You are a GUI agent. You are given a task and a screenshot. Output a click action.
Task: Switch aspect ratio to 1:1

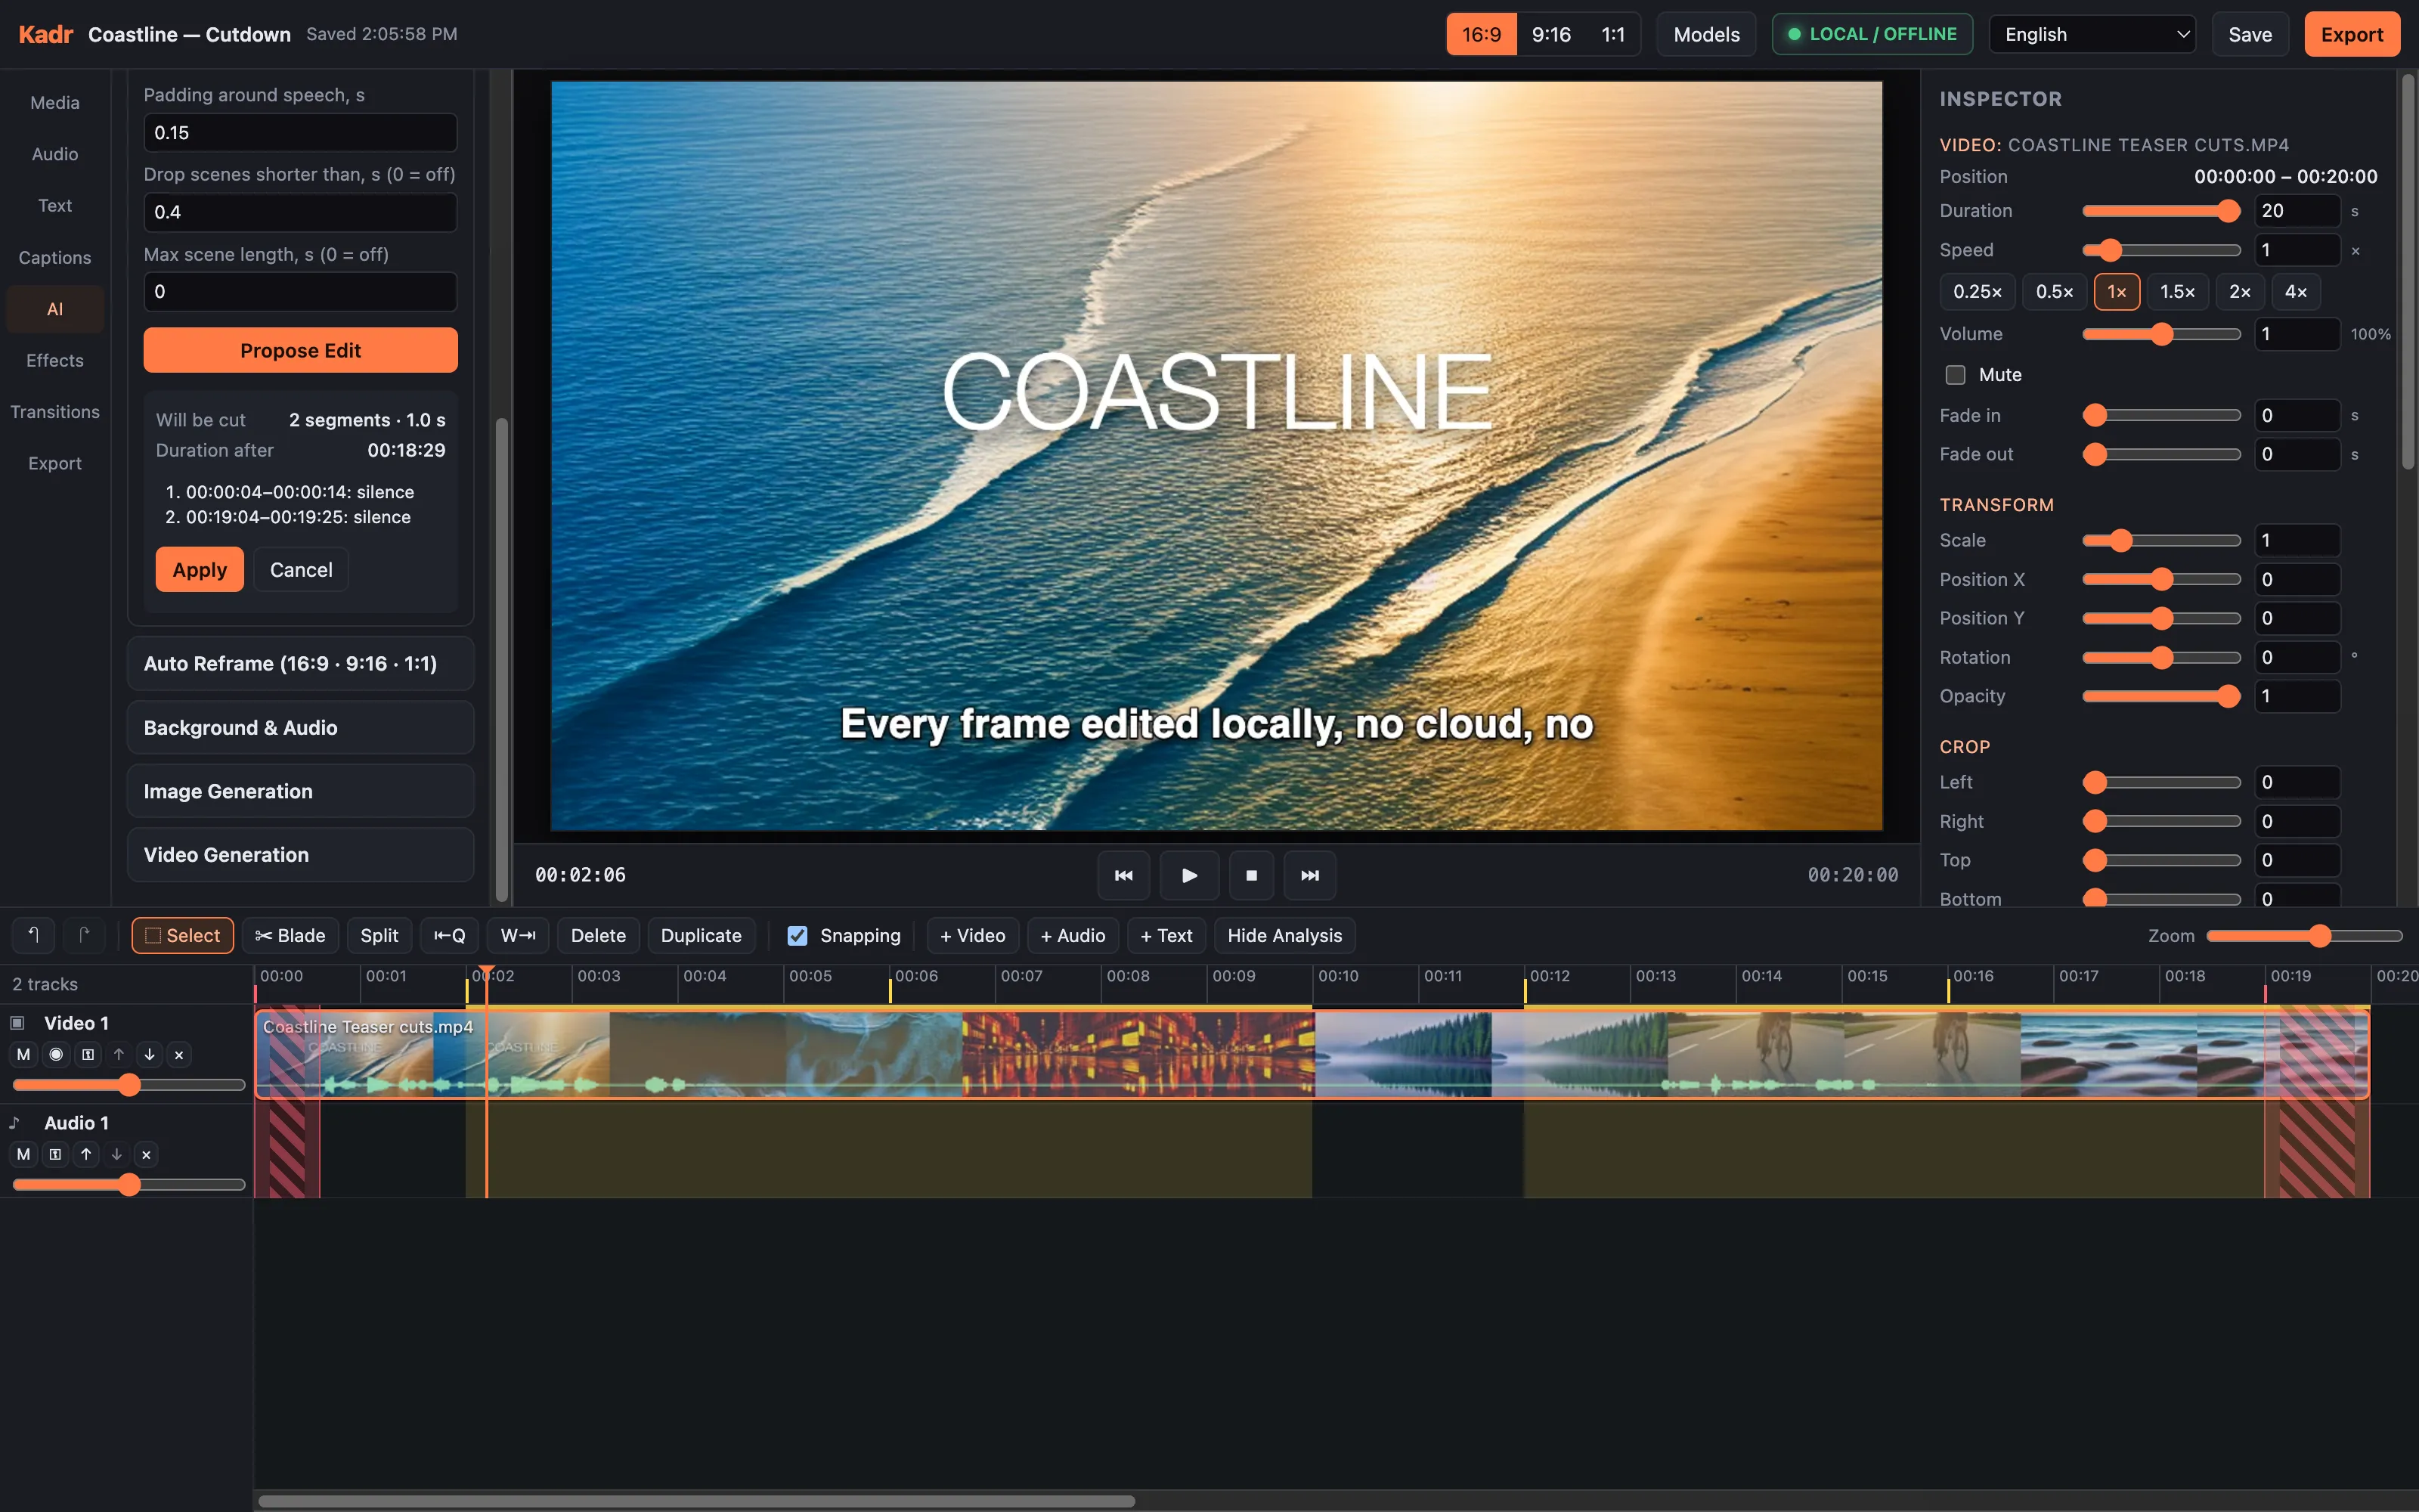(x=1612, y=34)
